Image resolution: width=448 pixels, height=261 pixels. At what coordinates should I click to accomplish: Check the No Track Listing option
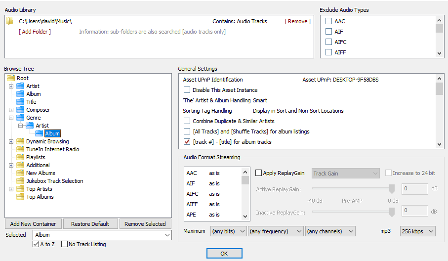click(x=64, y=244)
